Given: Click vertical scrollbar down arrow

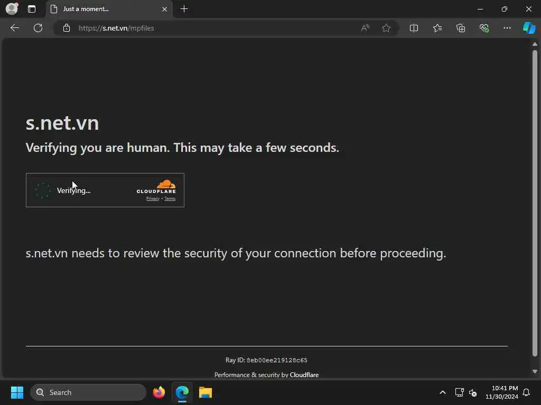Looking at the screenshot, I should 535,372.
